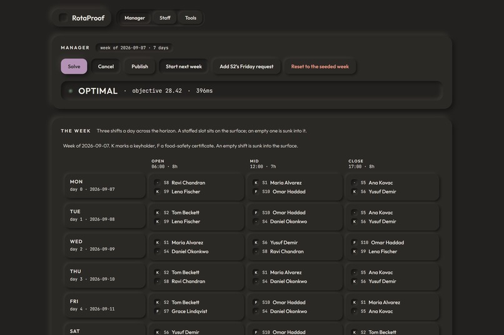The width and height of the screenshot is (504, 335).
Task: Click keyholder badge beside Maria Alvarez, Wednesday open
Action: coord(158,243)
